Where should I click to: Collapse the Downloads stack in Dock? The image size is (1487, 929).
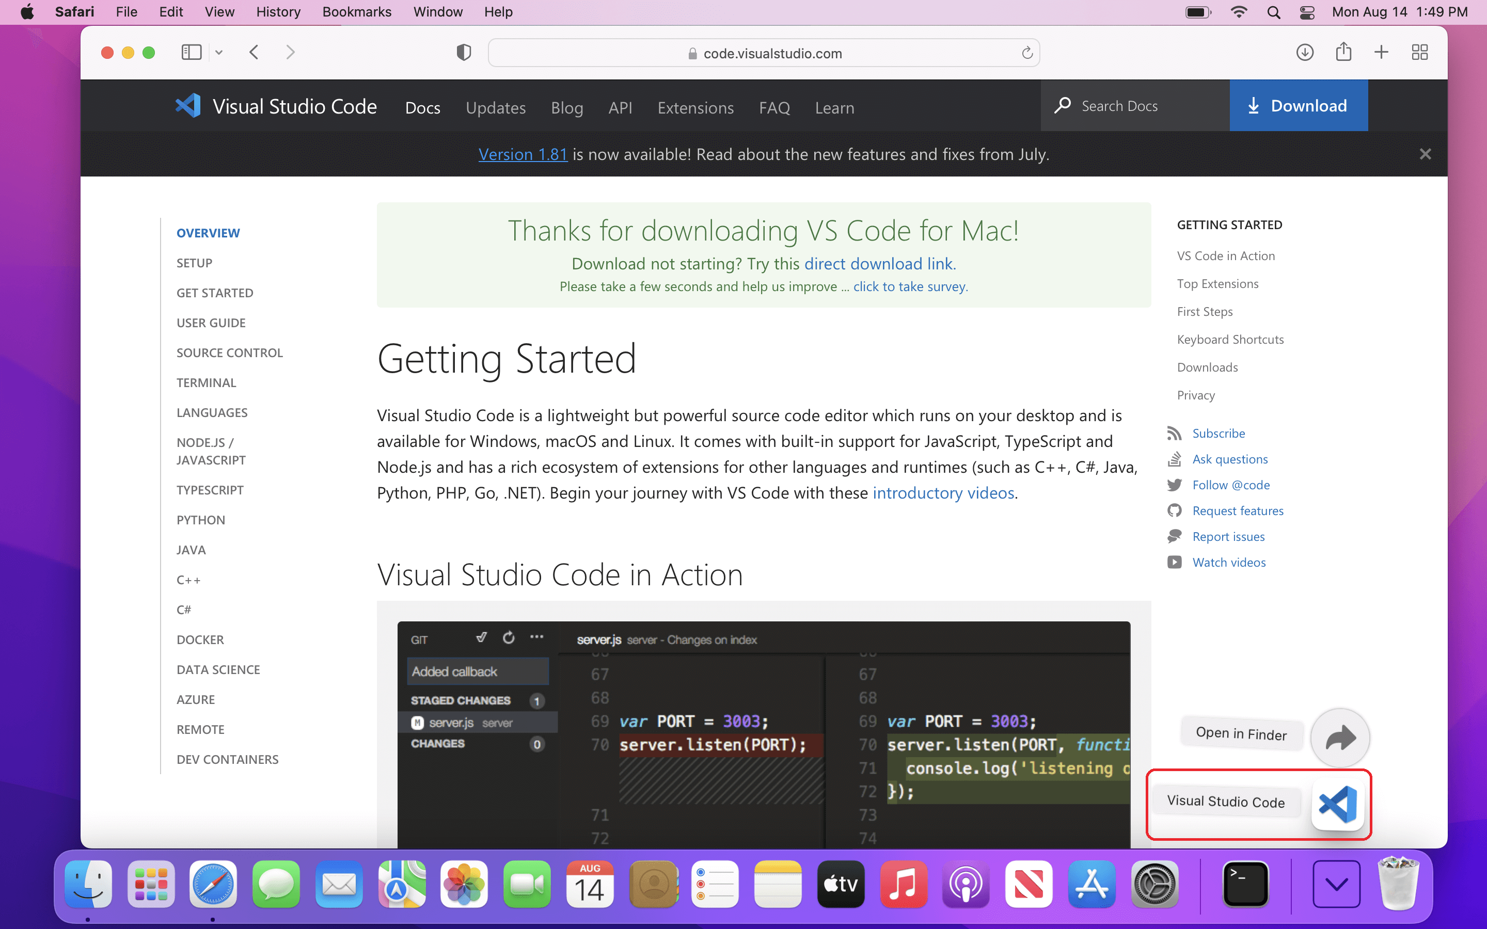(x=1336, y=884)
